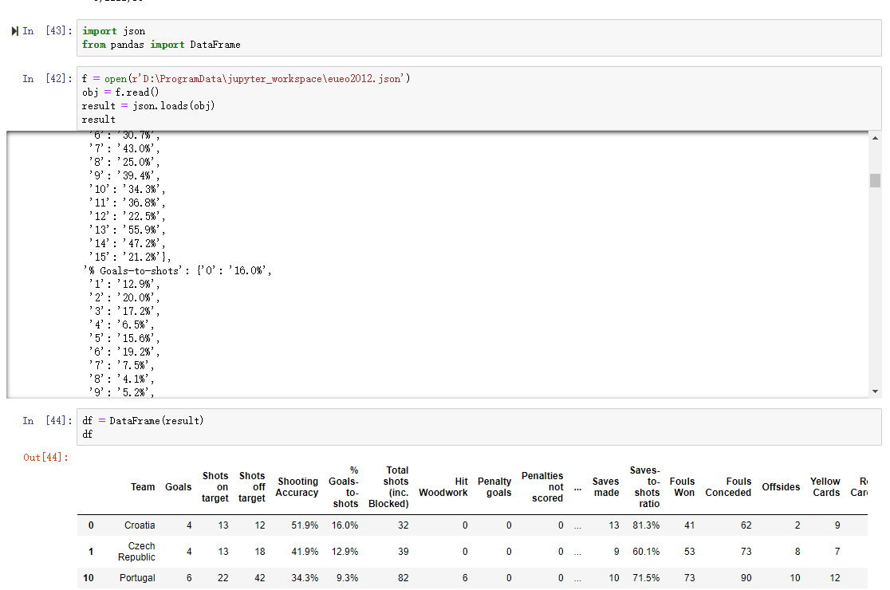The image size is (890, 590).
Task: Click the 81.3% saves ratio cell
Action: pyautogui.click(x=647, y=526)
